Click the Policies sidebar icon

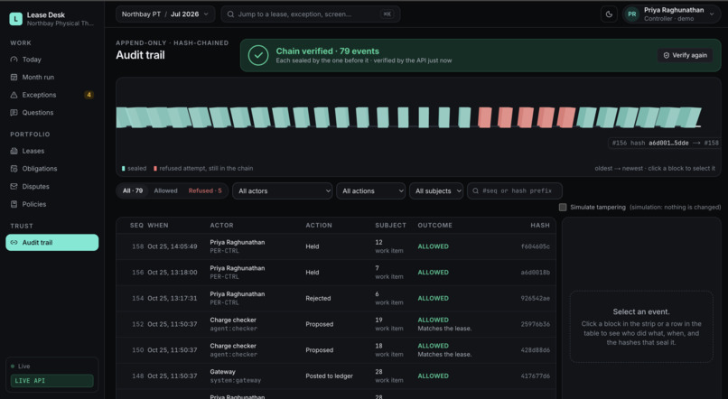pos(14,204)
